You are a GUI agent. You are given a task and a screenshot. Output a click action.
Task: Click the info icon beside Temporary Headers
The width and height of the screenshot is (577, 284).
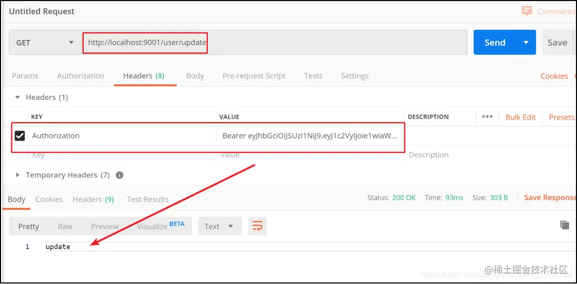119,175
